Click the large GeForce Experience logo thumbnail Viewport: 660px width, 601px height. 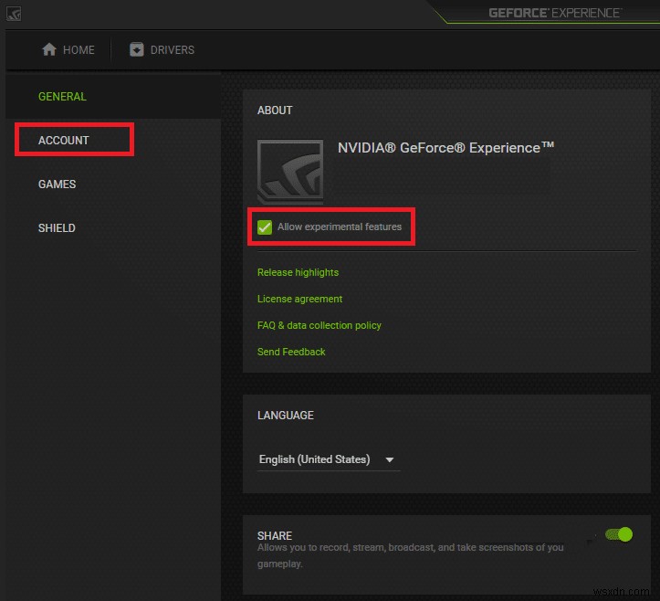click(290, 172)
